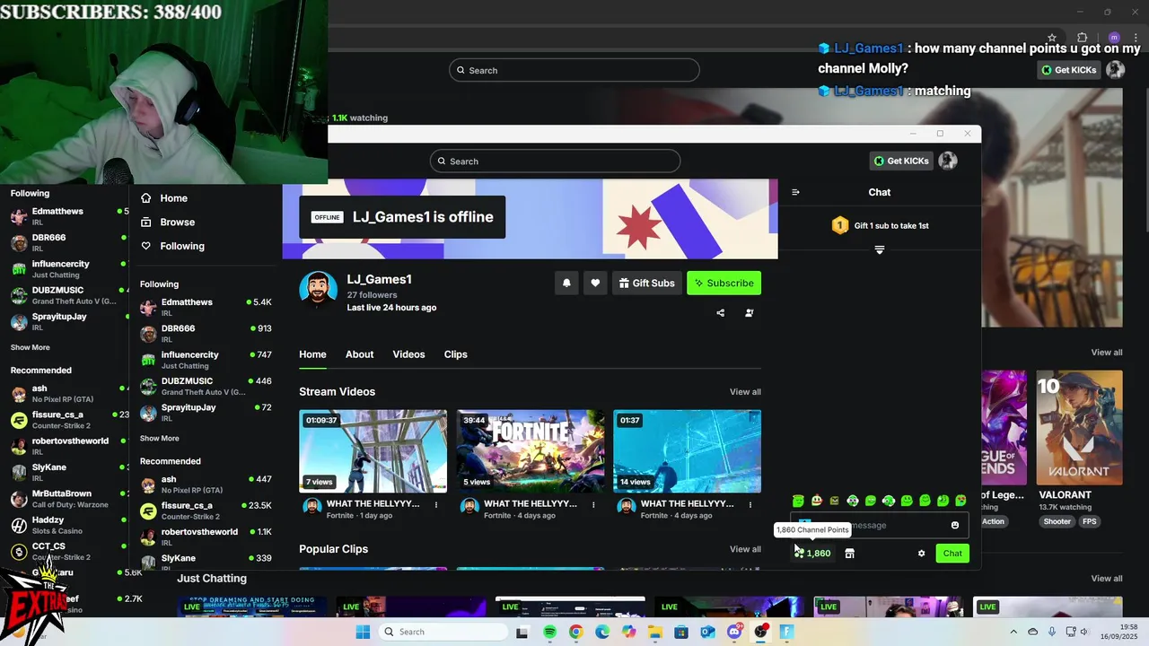Viewport: 1149px width, 646px height.
Task: Click the Shooter tag under VALORANT
Action: click(1057, 521)
